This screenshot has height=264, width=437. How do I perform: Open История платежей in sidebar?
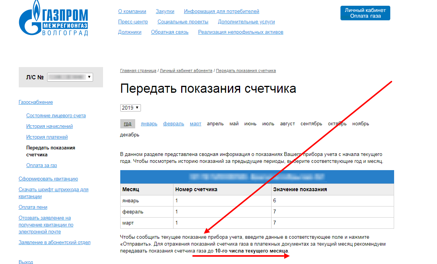47,137
